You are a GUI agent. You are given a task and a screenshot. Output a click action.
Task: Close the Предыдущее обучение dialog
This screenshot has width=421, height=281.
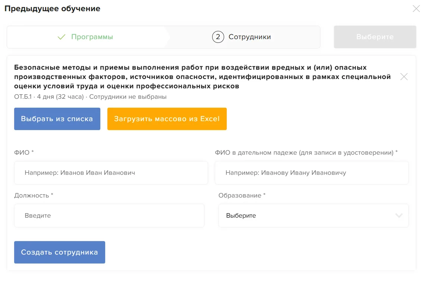416,9
